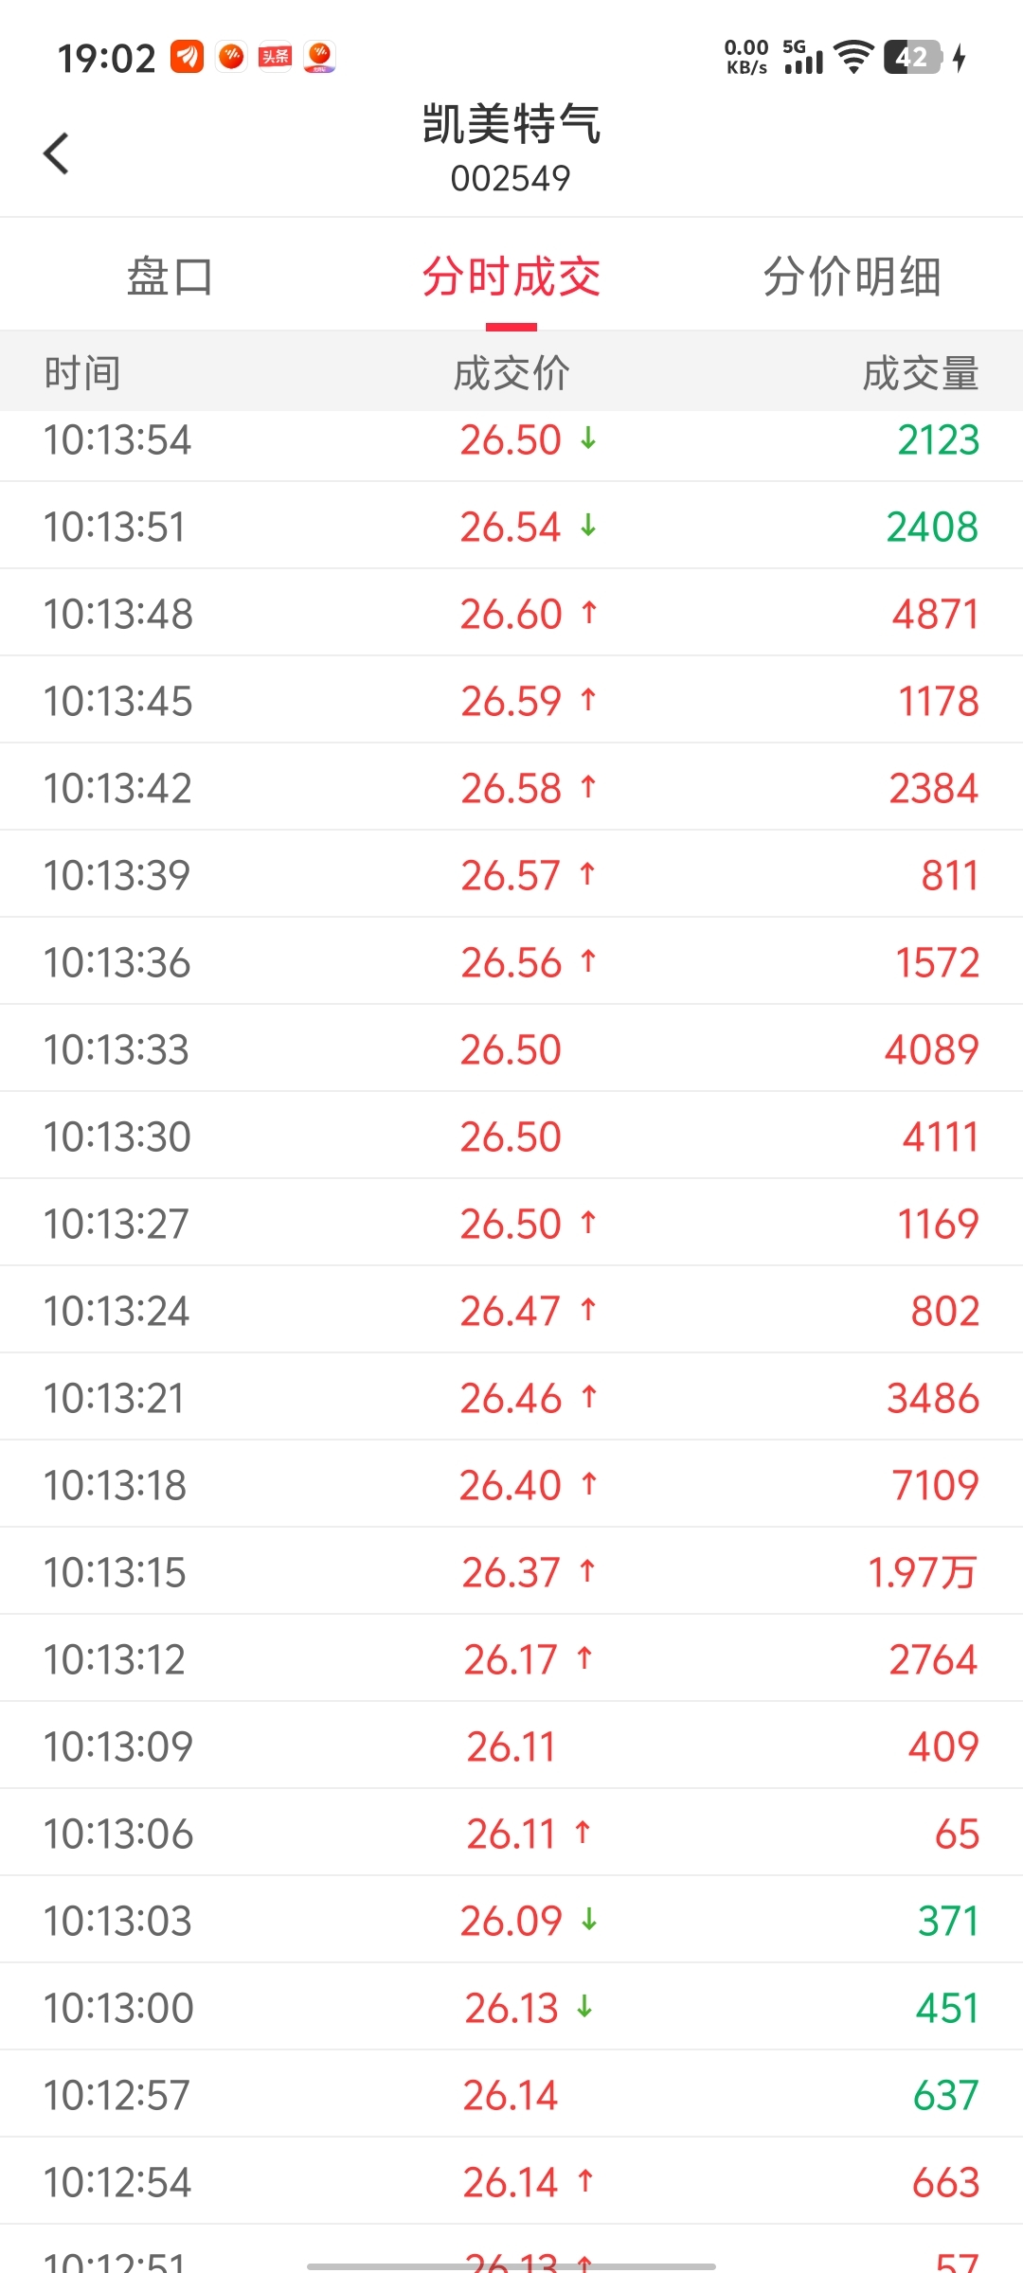The width and height of the screenshot is (1023, 2273).
Task: Tap the down arrow beside 26.54
Action: pos(588,526)
